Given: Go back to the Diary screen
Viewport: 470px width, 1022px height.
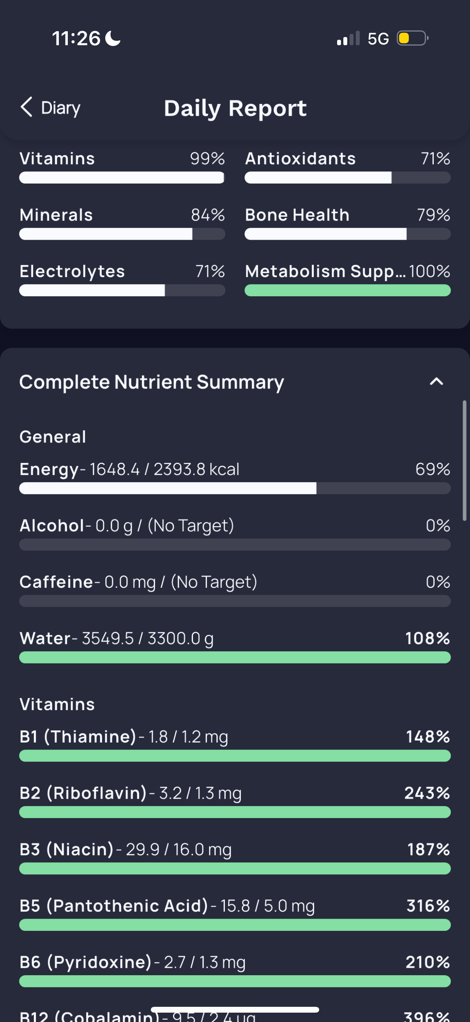Looking at the screenshot, I should click(50, 108).
